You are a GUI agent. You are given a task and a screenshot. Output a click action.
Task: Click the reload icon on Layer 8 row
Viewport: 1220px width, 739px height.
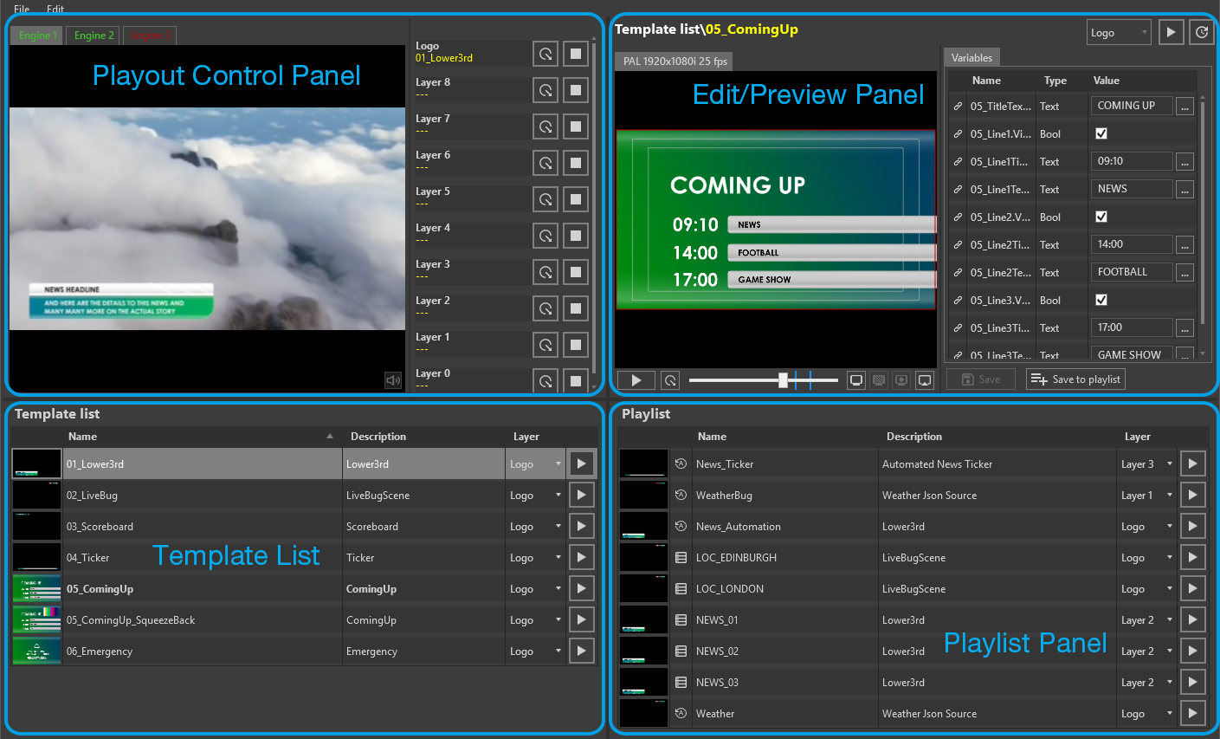point(545,90)
